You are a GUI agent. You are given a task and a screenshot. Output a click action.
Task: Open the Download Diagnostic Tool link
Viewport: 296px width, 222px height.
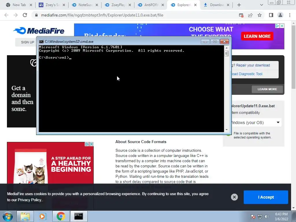coord(247,74)
